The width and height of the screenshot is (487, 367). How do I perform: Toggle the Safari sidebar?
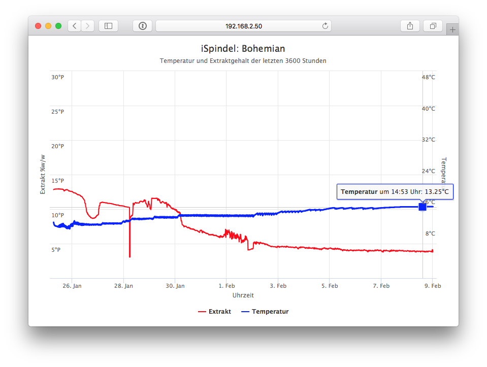click(108, 26)
